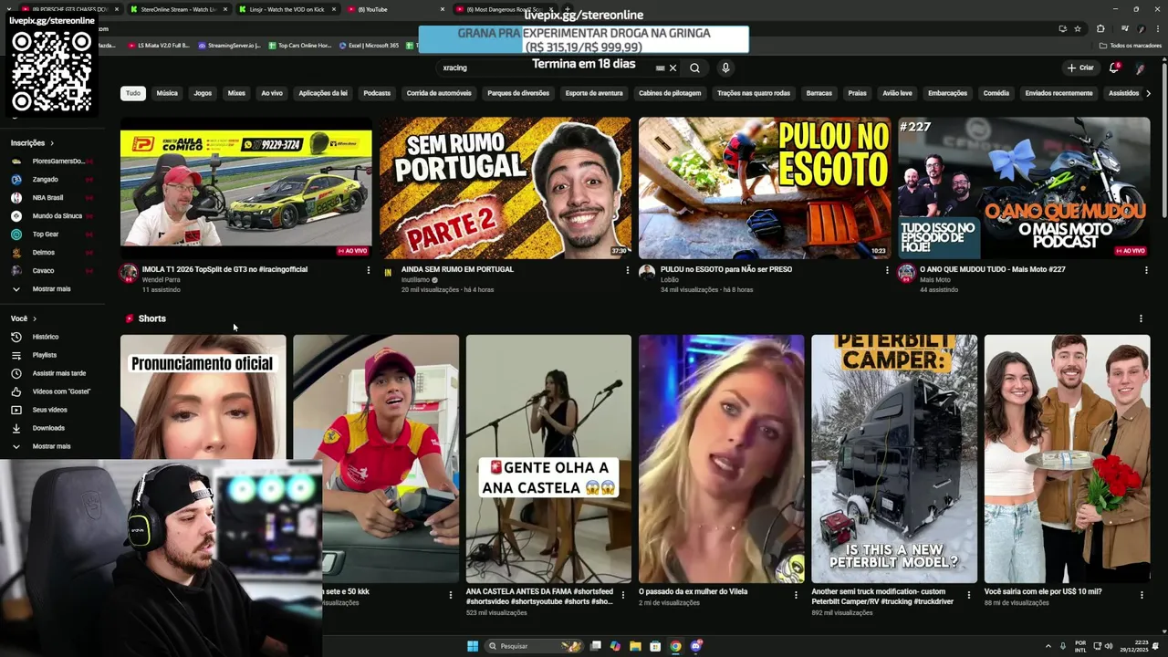1168x657 pixels.
Task: Open options for Peterbilt Camper short
Action: (969, 594)
